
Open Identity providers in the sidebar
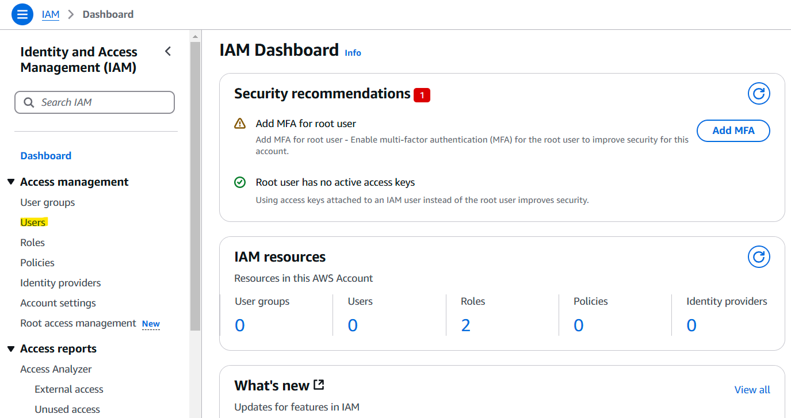(x=60, y=283)
